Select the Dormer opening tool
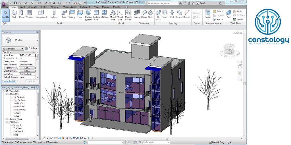This screenshot has width=291, height=145. [187, 14]
